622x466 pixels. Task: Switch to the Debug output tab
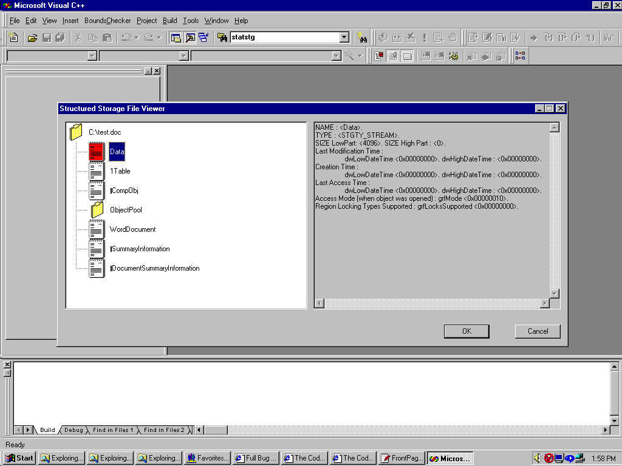pyautogui.click(x=73, y=430)
